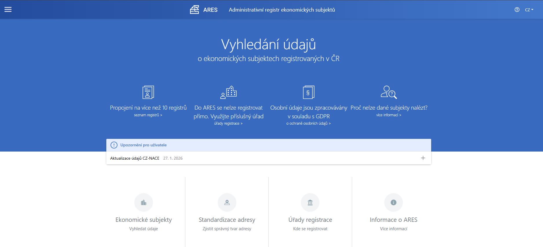Click 'Administrativní registr ekonomických subjektů' header text
This screenshot has width=543, height=247.
282,10
